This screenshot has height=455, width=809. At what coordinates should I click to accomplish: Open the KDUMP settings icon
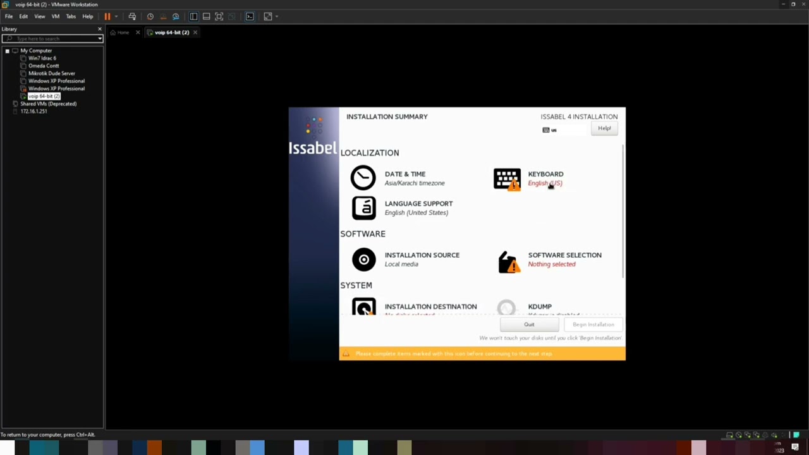click(x=506, y=307)
